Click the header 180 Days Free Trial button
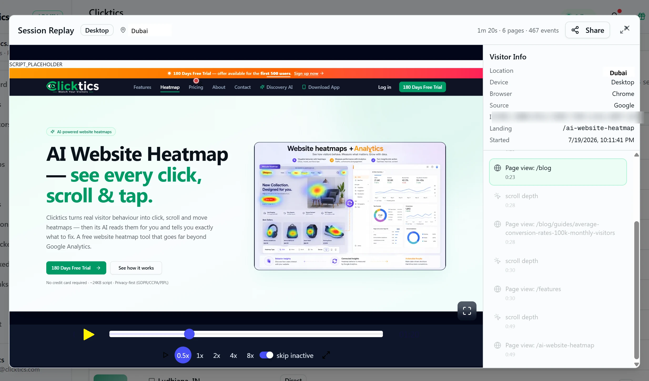649x381 pixels. click(422, 87)
